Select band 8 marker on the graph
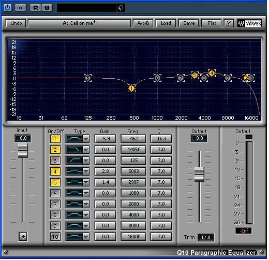Screen dimensions: 269x260 point(204,78)
